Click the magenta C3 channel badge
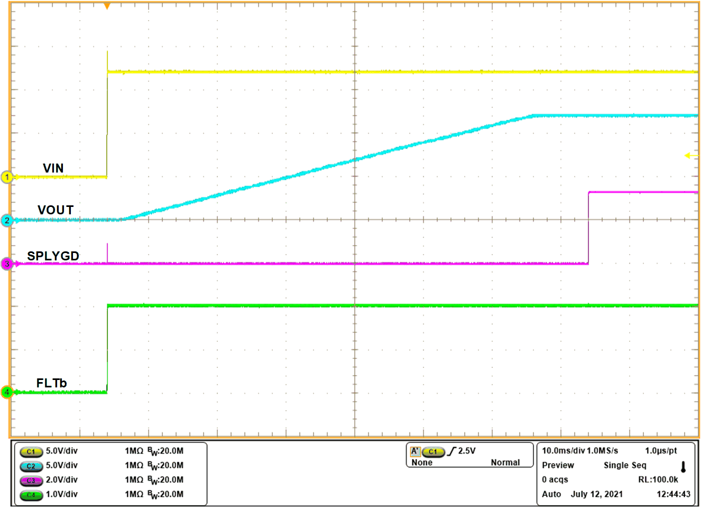This screenshot has width=702, height=507. (31, 481)
